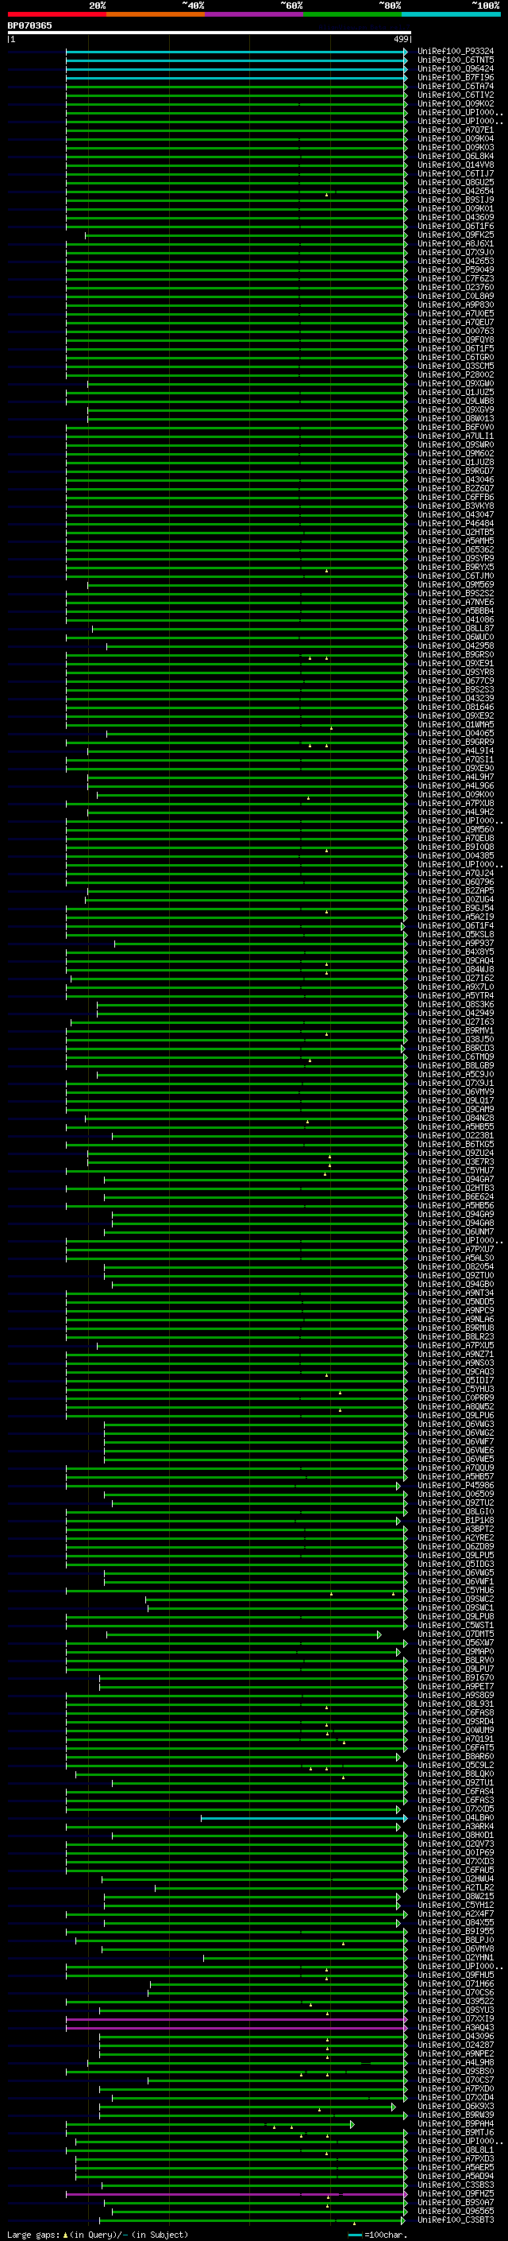Select hit label UniRef100_Q43096
This screenshot has height=2241, width=508.
click(456, 2037)
